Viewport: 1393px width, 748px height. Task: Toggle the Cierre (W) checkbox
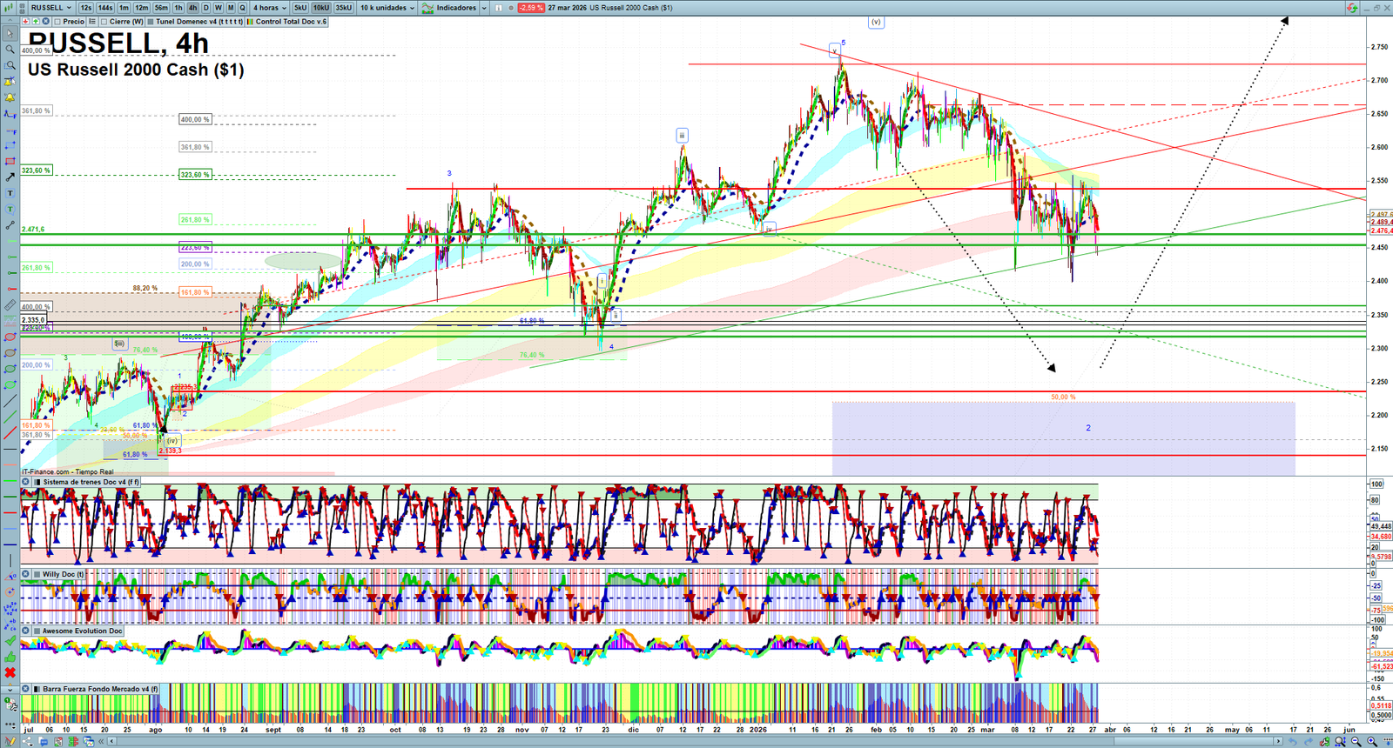[x=104, y=22]
